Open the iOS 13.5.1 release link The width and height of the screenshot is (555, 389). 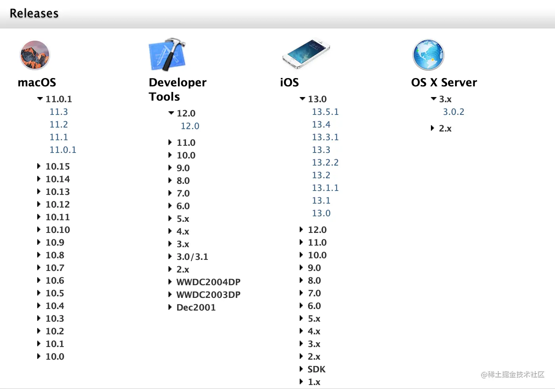325,112
